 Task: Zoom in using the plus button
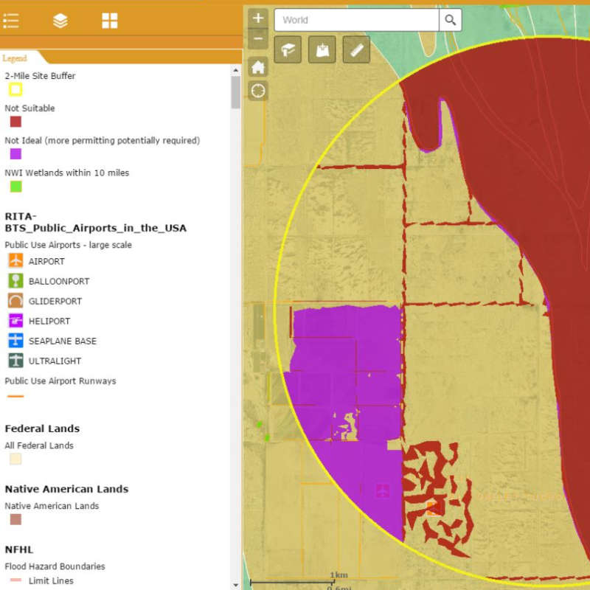257,17
